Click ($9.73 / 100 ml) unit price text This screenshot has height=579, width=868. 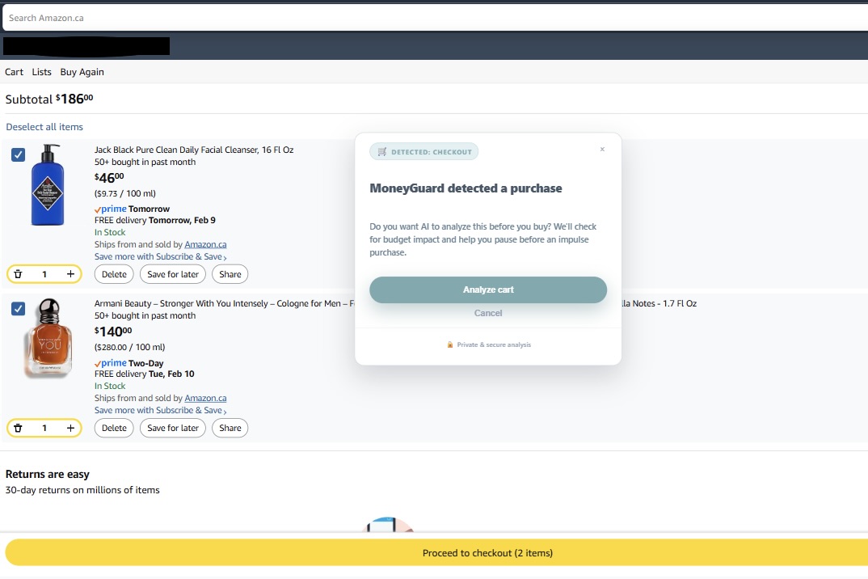click(125, 193)
